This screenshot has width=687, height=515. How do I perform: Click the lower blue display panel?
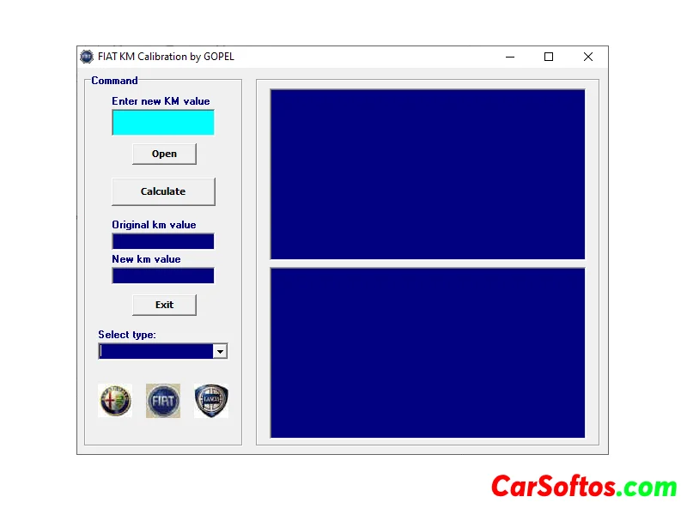coord(428,353)
